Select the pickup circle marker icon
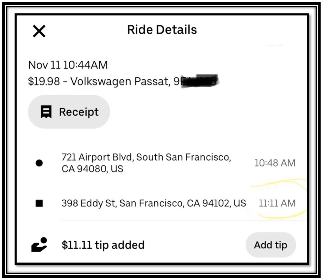322x280 pixels. point(39,163)
